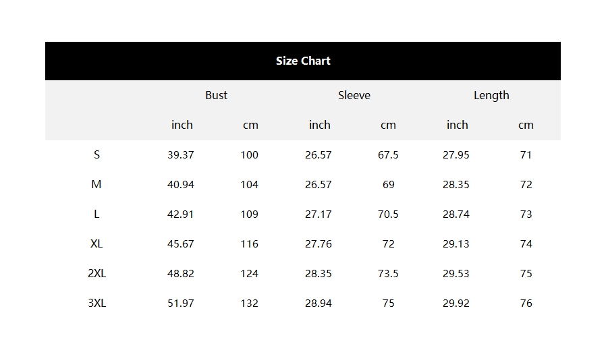Select the 39.37 bust inch value
This screenshot has width=608, height=348.
181,155
